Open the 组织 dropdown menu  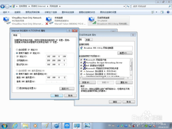pyautogui.click(x=6, y=12)
